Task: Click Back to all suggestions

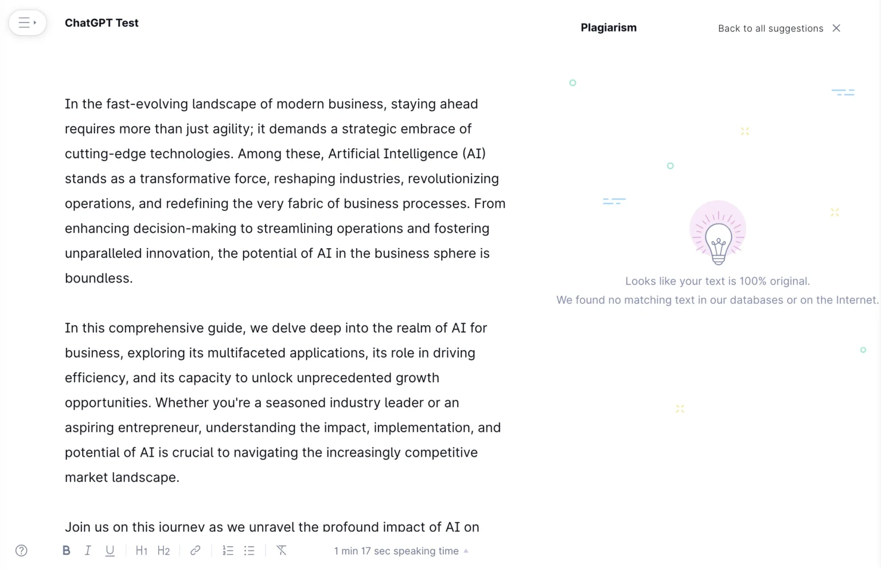Action: pos(770,28)
